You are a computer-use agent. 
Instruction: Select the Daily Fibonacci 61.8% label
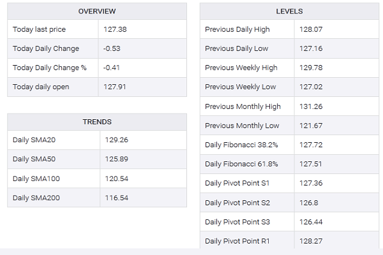(241, 164)
